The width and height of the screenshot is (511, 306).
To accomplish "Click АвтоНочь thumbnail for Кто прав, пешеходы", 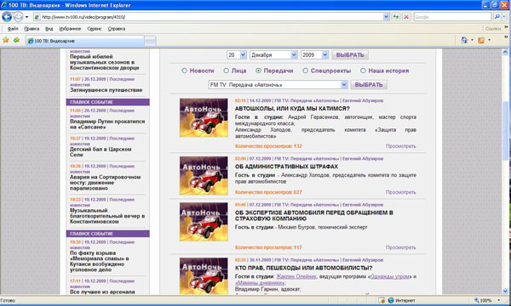I will coord(204,275).
